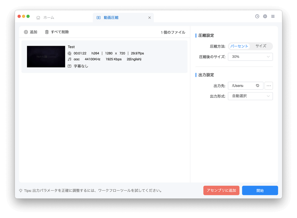Click the 44100KHz sample rate value
Screen dimensions: 297x218
(x=92, y=59)
